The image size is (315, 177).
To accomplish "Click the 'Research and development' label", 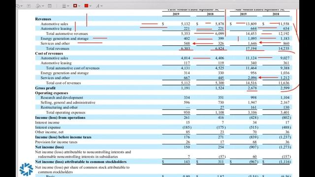I will [62, 98].
